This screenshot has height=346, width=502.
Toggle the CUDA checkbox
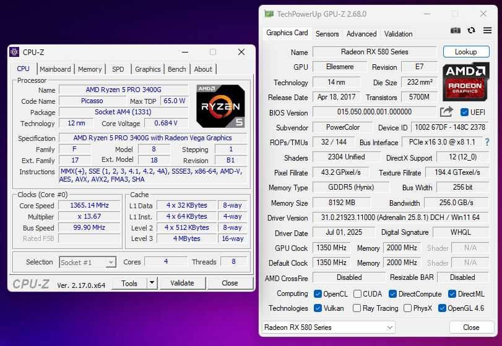click(x=357, y=294)
